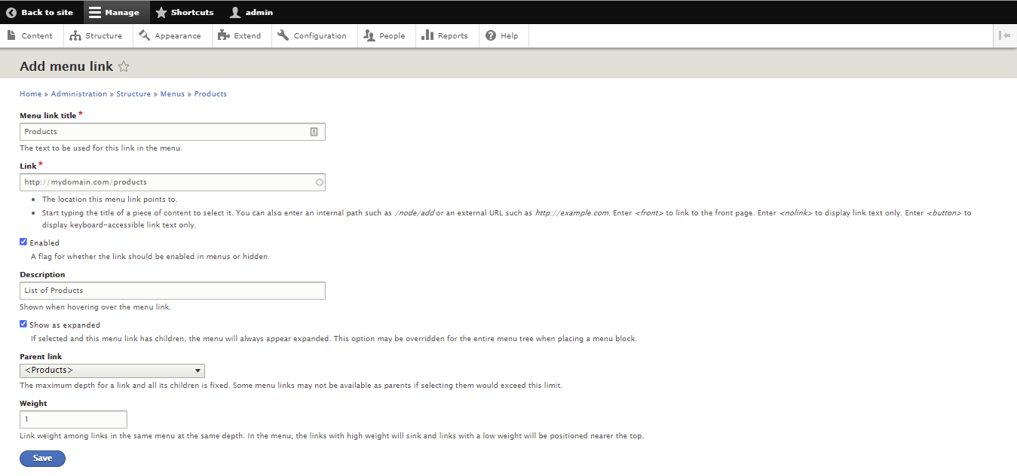This screenshot has height=476, width=1017.
Task: Disable Show as expanded
Action: point(23,324)
